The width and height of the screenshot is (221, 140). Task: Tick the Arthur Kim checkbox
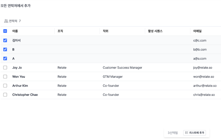coord(5,85)
